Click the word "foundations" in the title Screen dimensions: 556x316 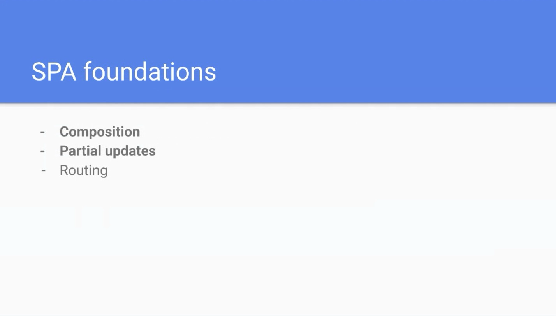click(150, 72)
